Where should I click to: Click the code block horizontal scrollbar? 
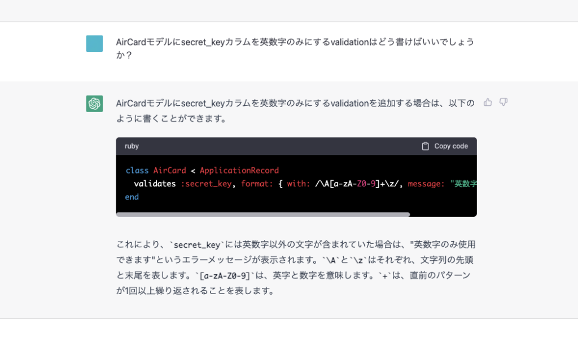point(263,215)
